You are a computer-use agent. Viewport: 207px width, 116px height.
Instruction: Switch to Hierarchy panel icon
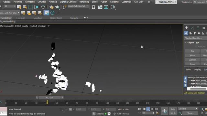click(x=198, y=28)
